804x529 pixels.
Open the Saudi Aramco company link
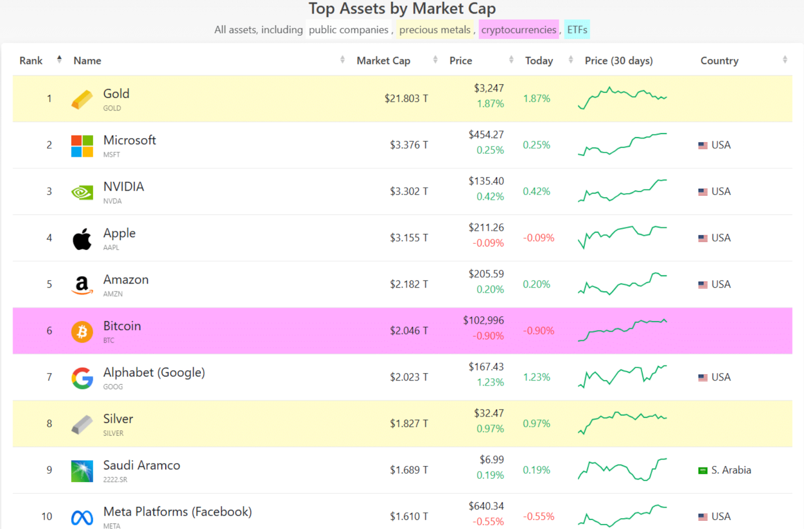click(x=142, y=466)
